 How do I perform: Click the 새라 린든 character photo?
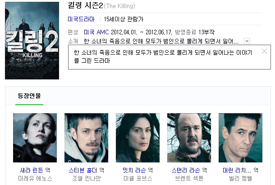35,138
